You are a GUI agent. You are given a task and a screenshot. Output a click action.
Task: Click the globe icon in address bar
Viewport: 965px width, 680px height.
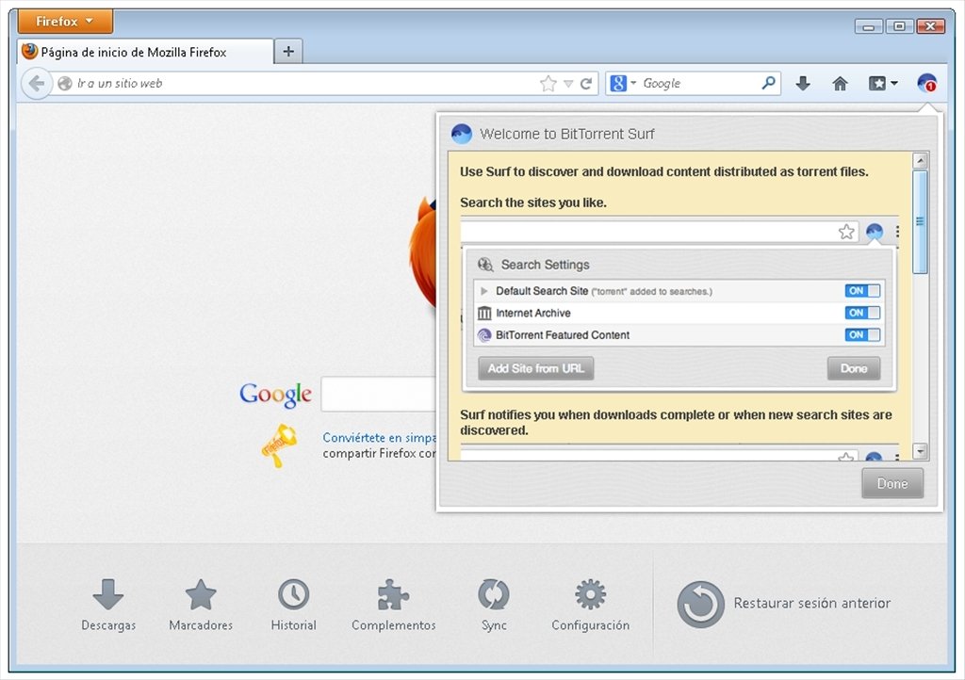tap(65, 83)
